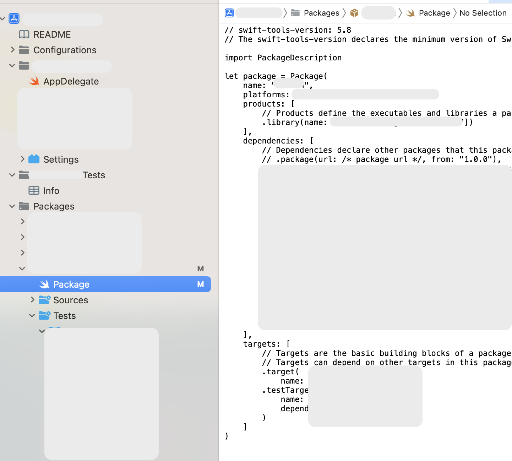512x461 pixels.
Task: Click the project icon at top of navigator
Action: [14, 18]
